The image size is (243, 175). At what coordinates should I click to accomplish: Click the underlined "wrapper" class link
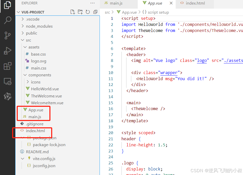click(169, 73)
